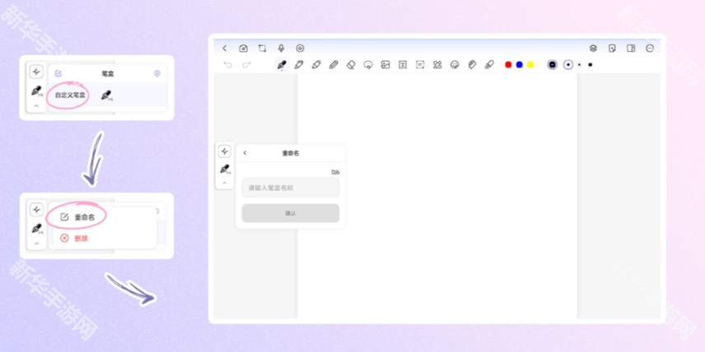Screen dimensions: 705x352
Task: Click the add page icon at top right
Action: click(x=612, y=49)
